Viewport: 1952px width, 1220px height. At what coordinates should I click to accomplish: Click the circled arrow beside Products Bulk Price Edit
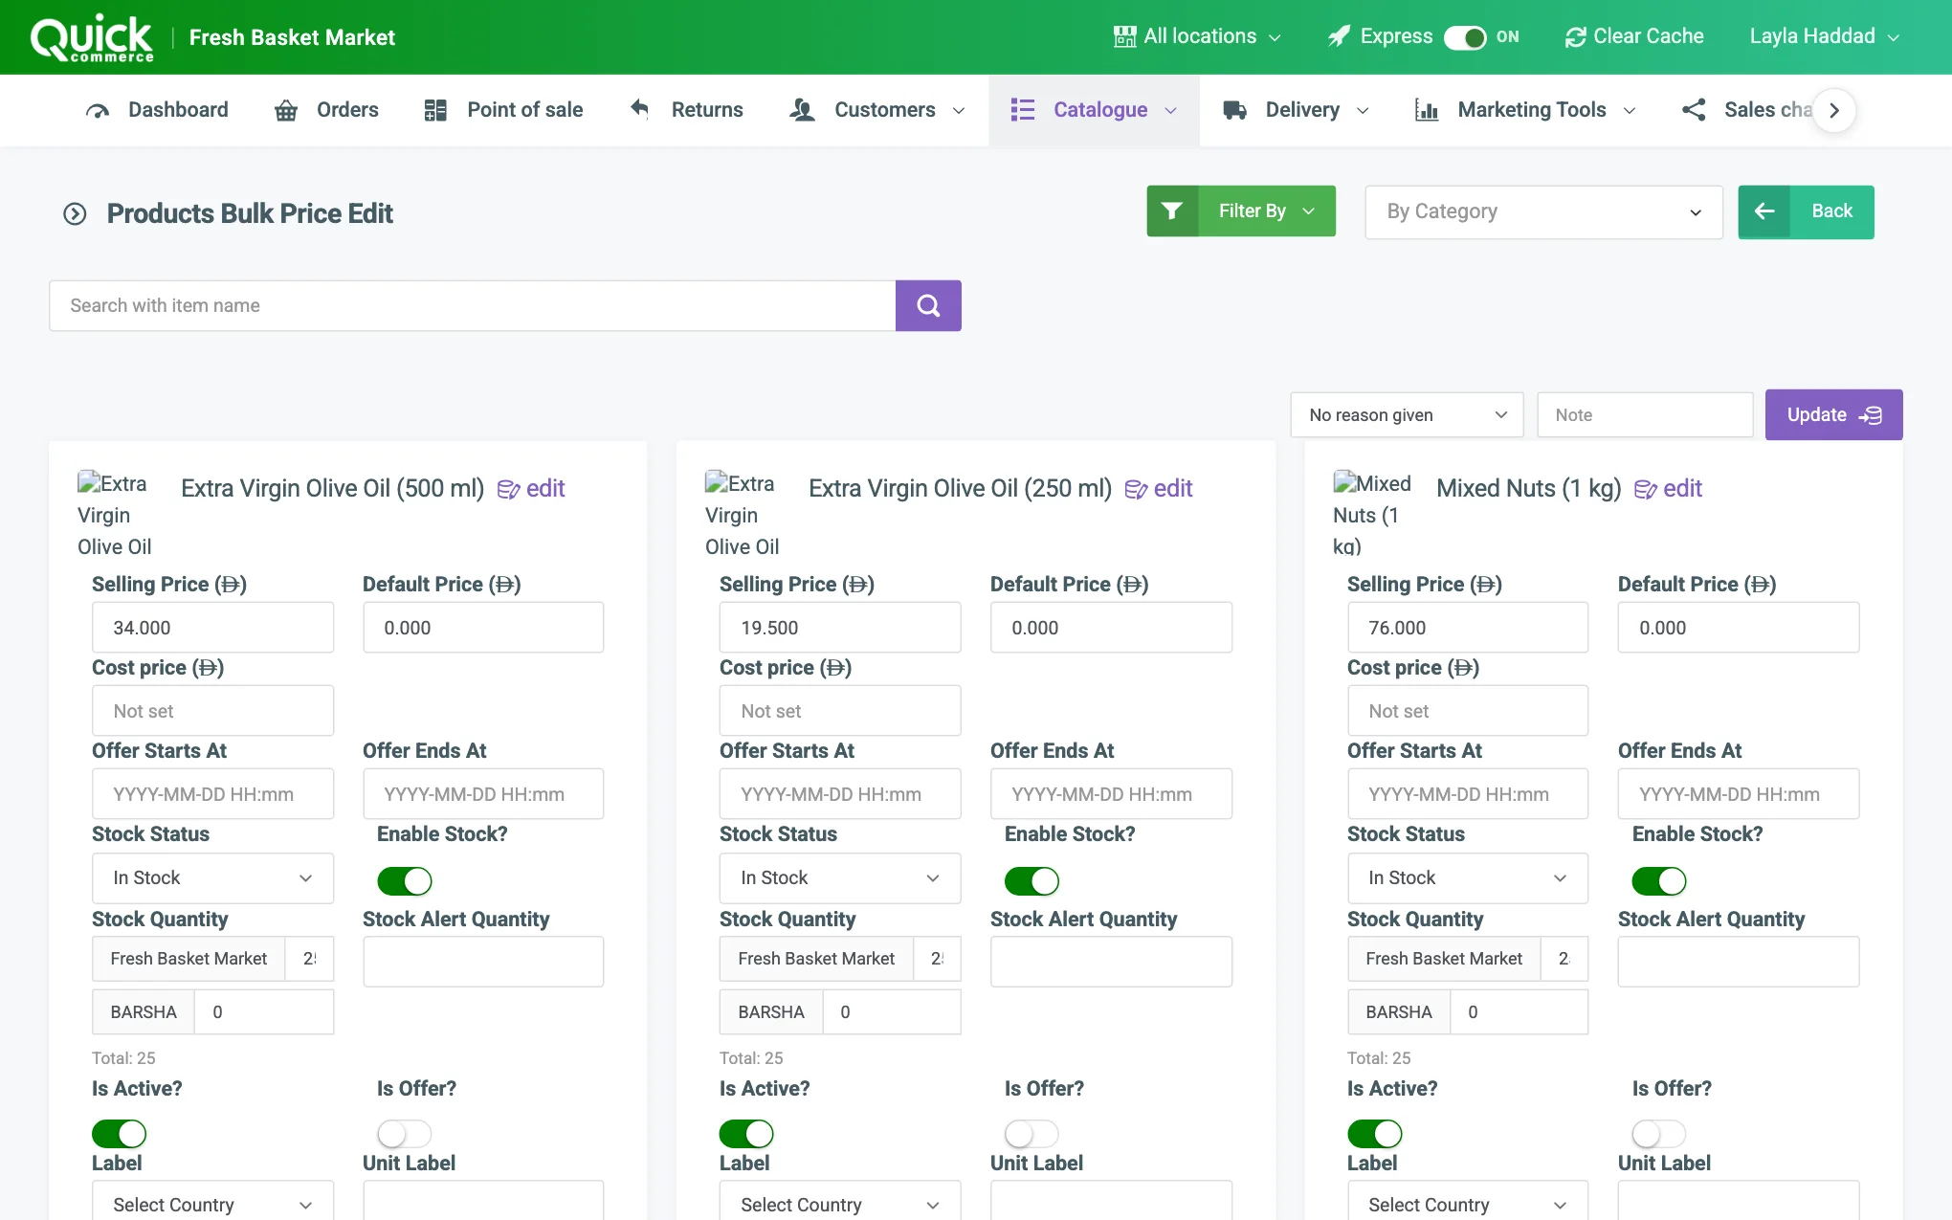tap(75, 213)
